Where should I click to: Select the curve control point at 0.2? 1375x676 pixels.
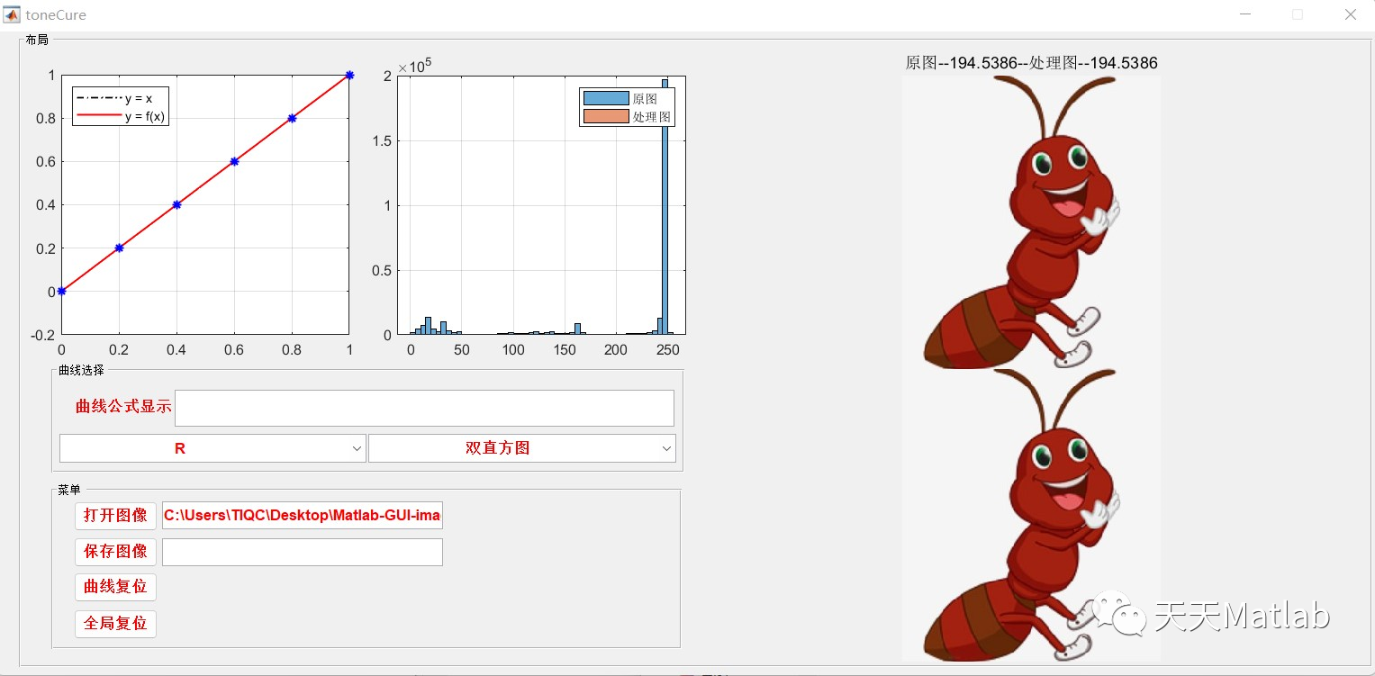pos(119,248)
